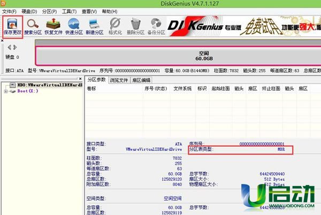Click the DiskGenius app icon in title bar
The height and width of the screenshot is (215, 321).
point(3,3)
